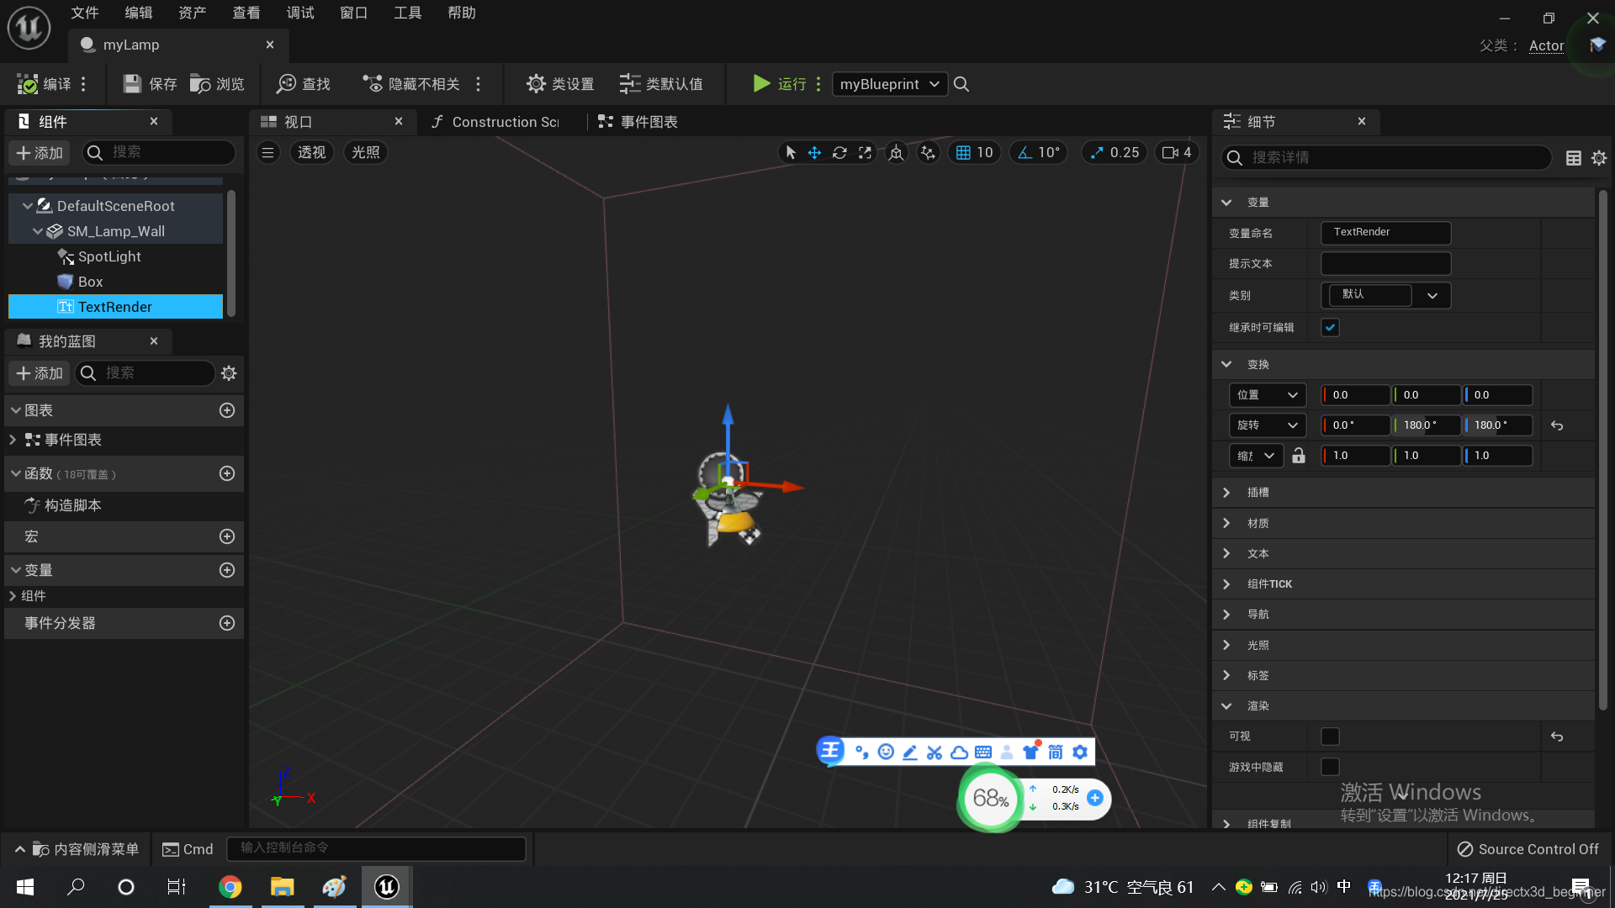The image size is (1615, 908).
Task: Reset rotation to default arrow
Action: coord(1557,425)
